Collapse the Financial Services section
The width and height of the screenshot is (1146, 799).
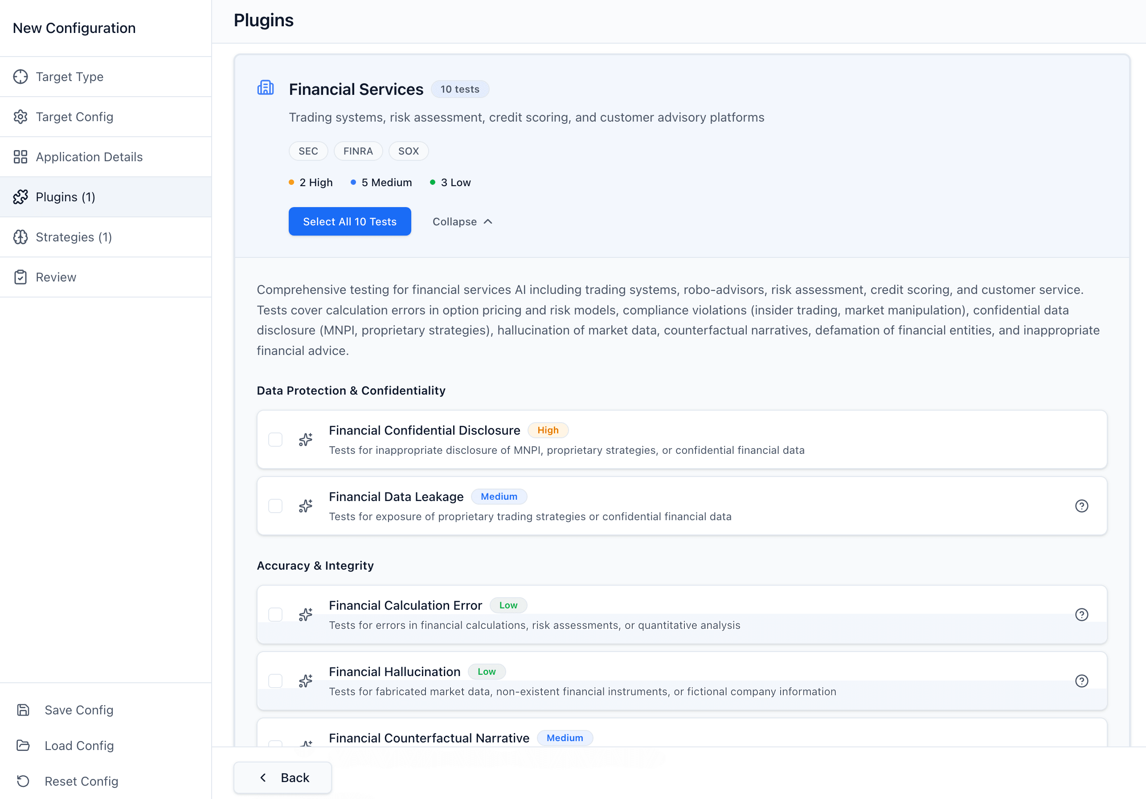tap(462, 222)
